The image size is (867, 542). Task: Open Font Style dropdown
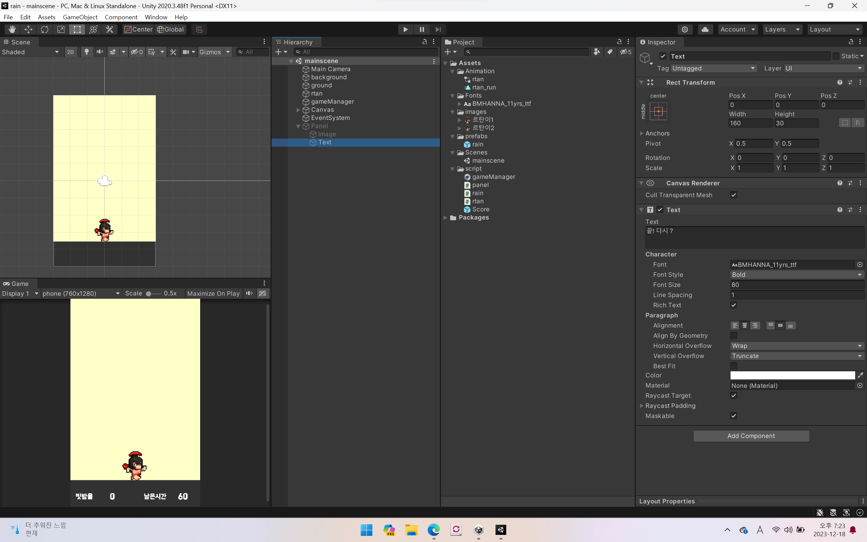pos(797,275)
